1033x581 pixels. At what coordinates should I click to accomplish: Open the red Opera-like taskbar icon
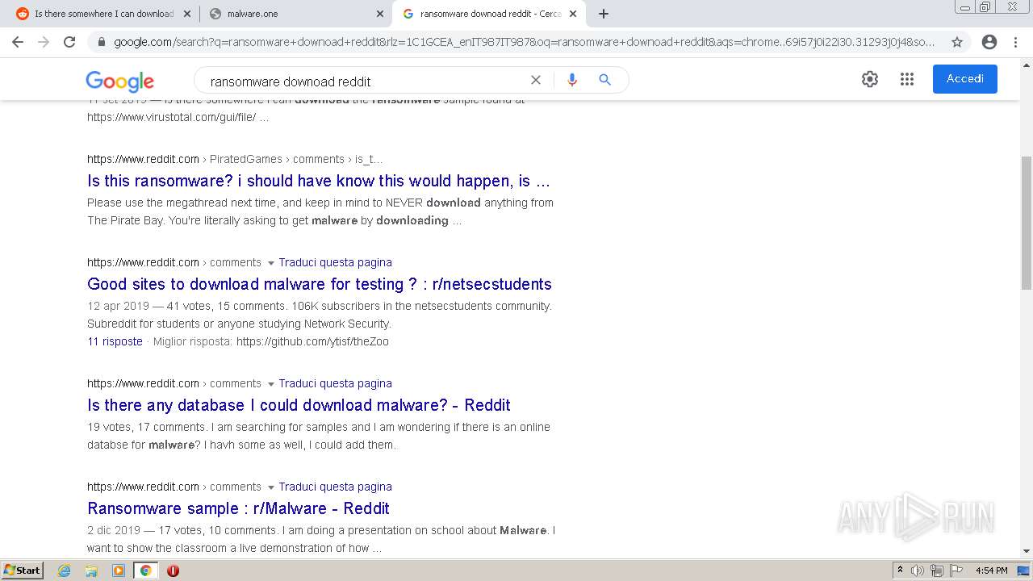173,571
